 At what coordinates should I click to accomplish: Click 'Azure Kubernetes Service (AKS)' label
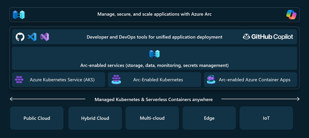[62, 80]
